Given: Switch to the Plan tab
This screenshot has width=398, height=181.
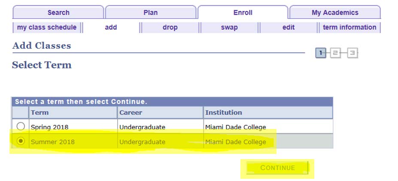Looking at the screenshot, I should [150, 12].
